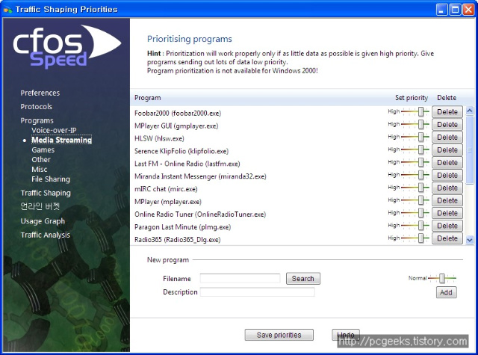Click the Undo button
Screen dimensions: 478x355
pyautogui.click(x=346, y=335)
